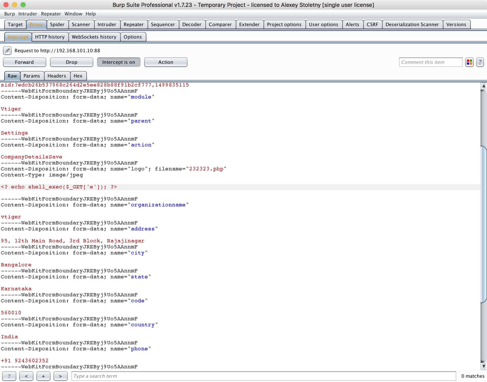
Task: Click the Comment this item field
Action: click(x=430, y=62)
